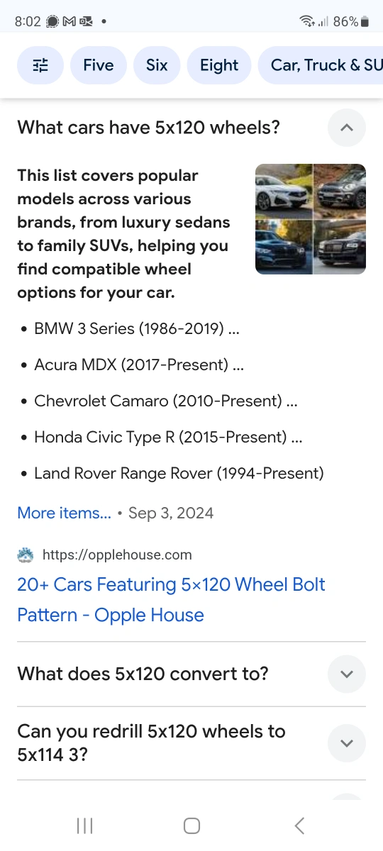Select the 'Six' filter chip
Screen dimensions: 383x851
coord(157,66)
